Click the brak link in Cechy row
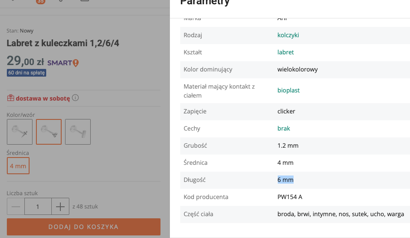410x238 pixels. 284,128
